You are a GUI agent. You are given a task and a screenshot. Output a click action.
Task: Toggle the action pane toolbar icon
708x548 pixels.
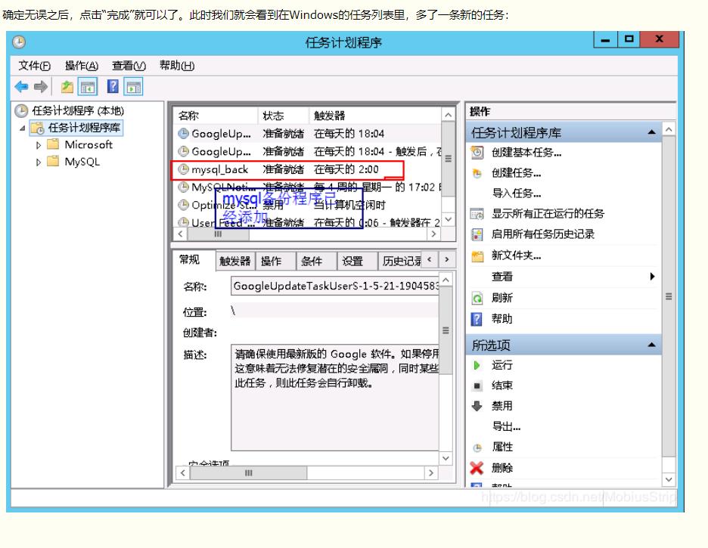(134, 87)
